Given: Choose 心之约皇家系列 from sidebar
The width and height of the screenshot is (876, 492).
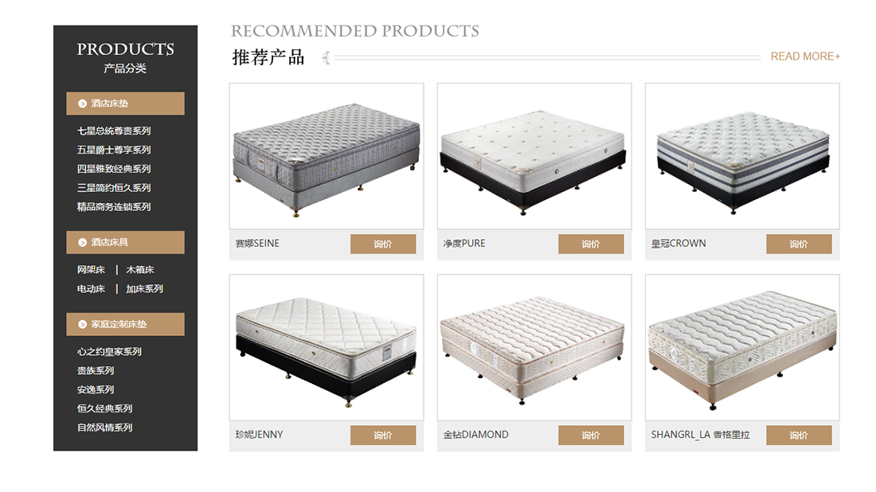Looking at the screenshot, I should 109,351.
